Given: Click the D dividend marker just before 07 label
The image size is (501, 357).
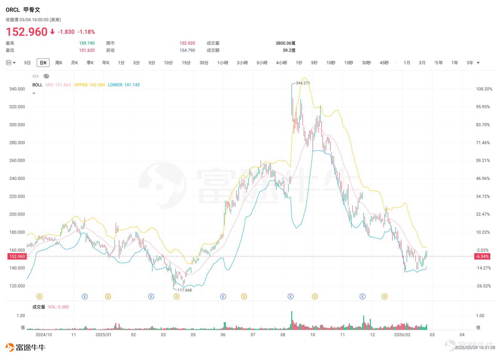Looking at the screenshot, I should tap(244, 296).
